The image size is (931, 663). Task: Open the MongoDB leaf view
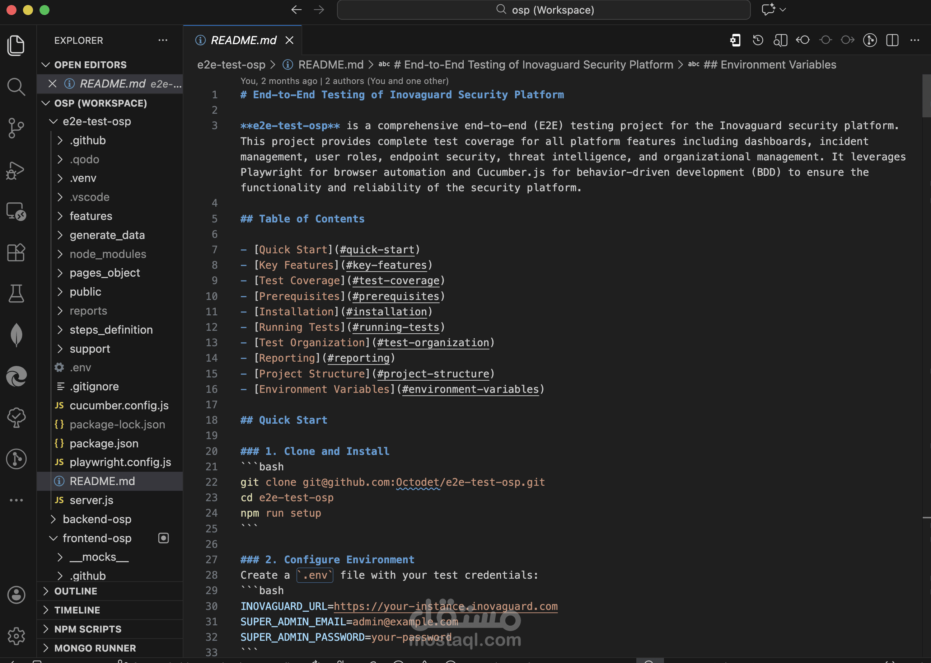[x=16, y=334]
